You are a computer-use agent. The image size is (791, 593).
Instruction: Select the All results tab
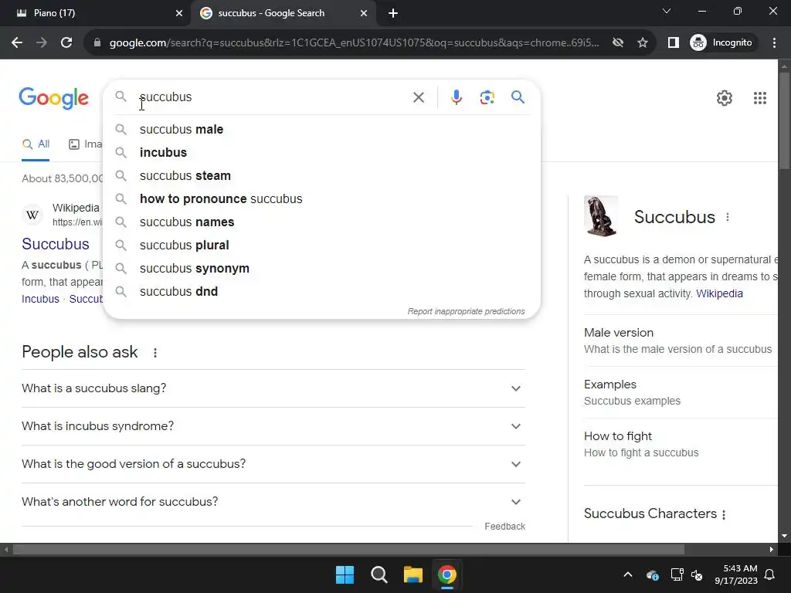click(x=36, y=144)
